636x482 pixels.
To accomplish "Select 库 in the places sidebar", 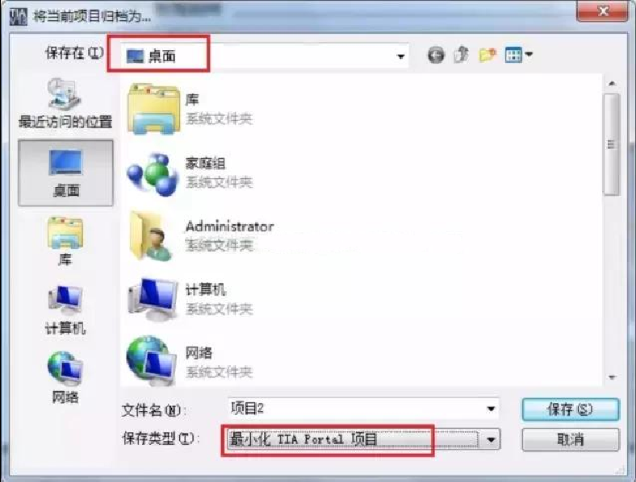I will (x=65, y=242).
